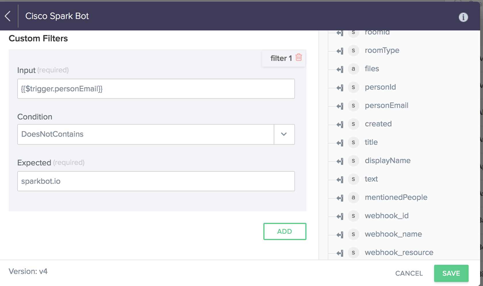Image resolution: width=483 pixels, height=286 pixels.
Task: Insert webhook_id via its arrow icon
Action: [x=340, y=217]
